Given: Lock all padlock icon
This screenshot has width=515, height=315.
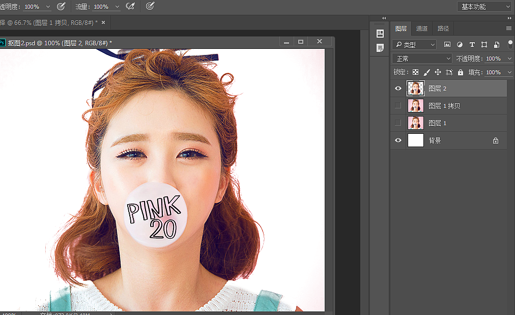Looking at the screenshot, I should (461, 72).
